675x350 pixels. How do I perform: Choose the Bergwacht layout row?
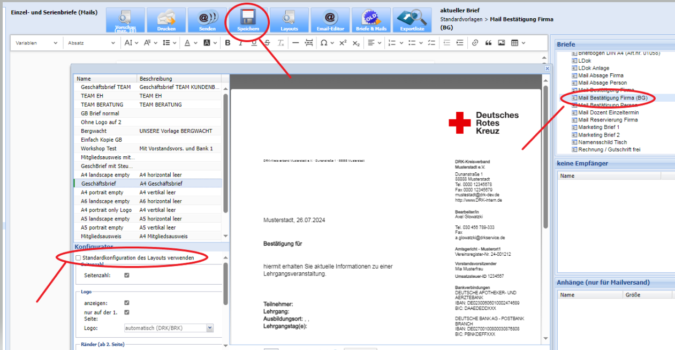pyautogui.click(x=94, y=131)
